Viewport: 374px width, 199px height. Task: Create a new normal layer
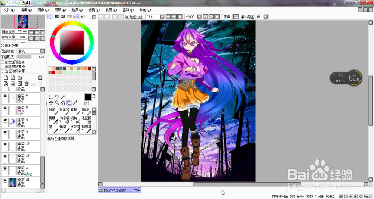click(x=6, y=77)
